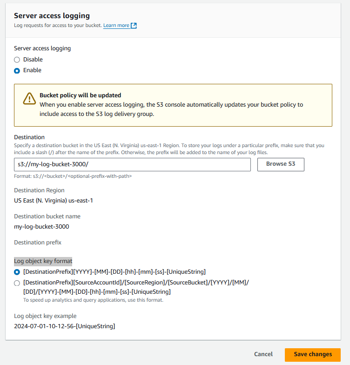Image resolution: width=350 pixels, height=365 pixels.
Task: Click the warning triangle icon
Action: (29, 99)
